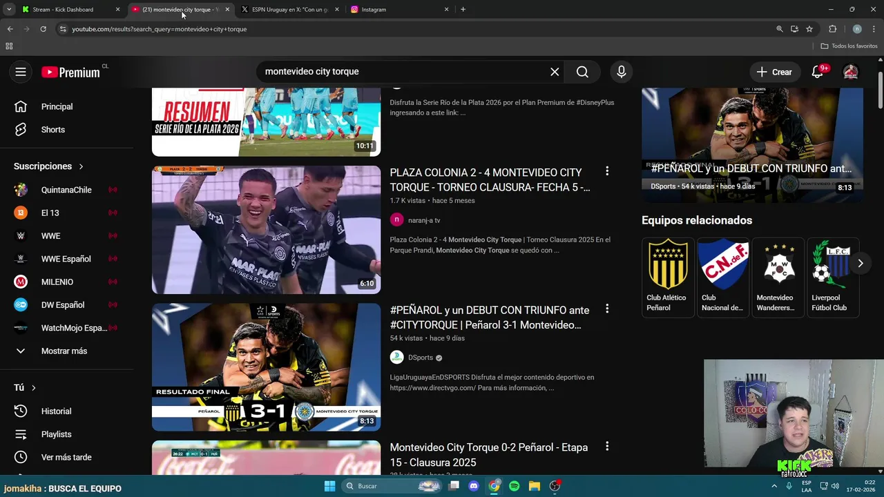Switch to the Instagram tab

pyautogui.click(x=399, y=10)
